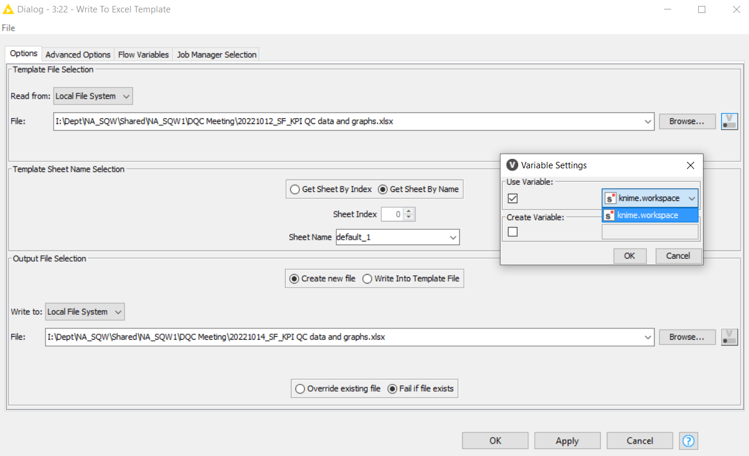Close the Variable Settings popup window

(x=691, y=165)
